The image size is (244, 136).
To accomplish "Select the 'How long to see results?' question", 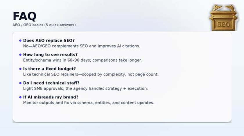I will pyautogui.click(x=50, y=55).
